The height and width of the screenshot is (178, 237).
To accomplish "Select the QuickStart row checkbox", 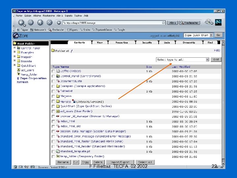I will (53, 106).
